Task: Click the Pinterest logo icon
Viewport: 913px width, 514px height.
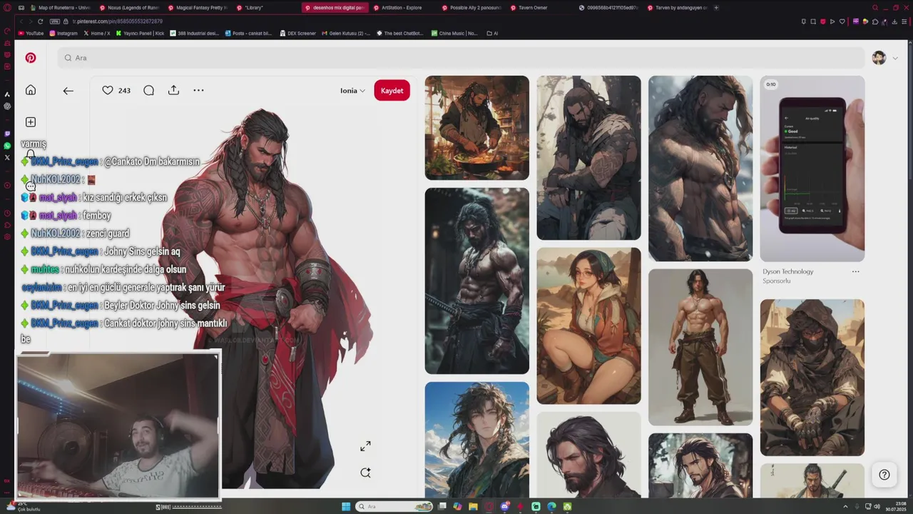Action: point(31,58)
